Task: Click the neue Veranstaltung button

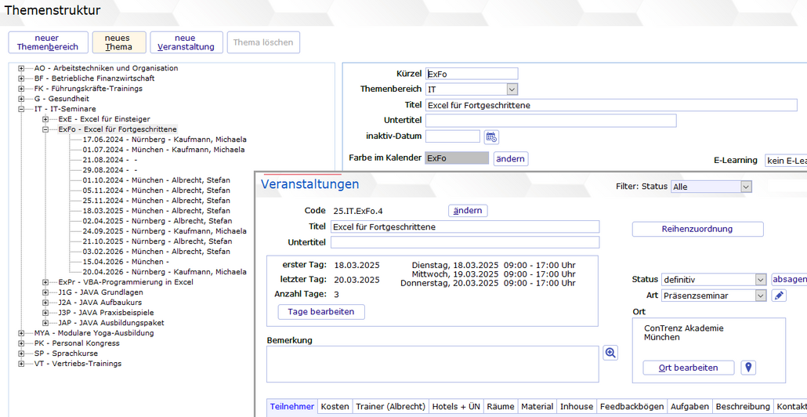Action: (x=186, y=42)
